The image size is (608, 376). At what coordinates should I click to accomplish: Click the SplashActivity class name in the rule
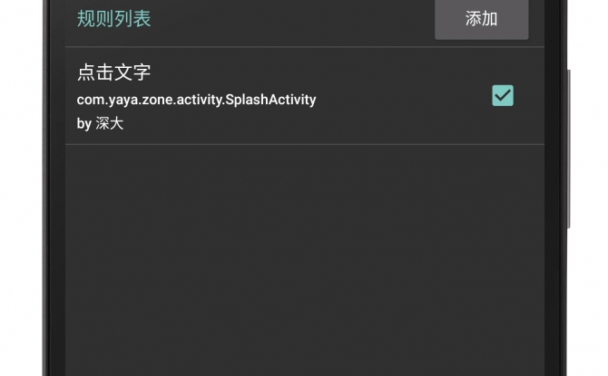click(x=270, y=100)
